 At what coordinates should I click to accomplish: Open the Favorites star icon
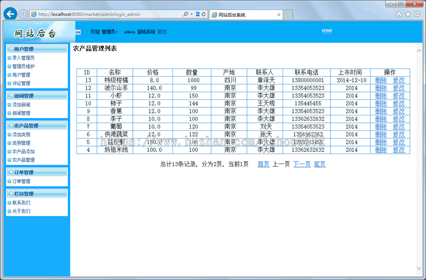pos(408,15)
